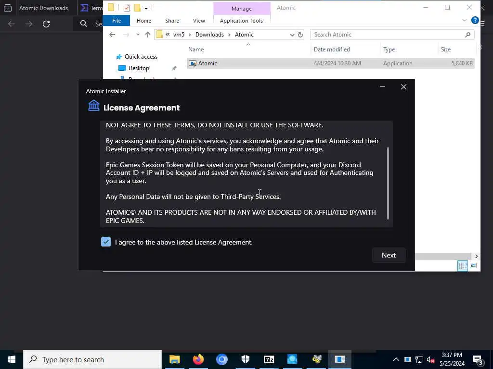Click the vm5 breadcrumb in address bar
Screen dimensions: 493x369
tap(179, 35)
